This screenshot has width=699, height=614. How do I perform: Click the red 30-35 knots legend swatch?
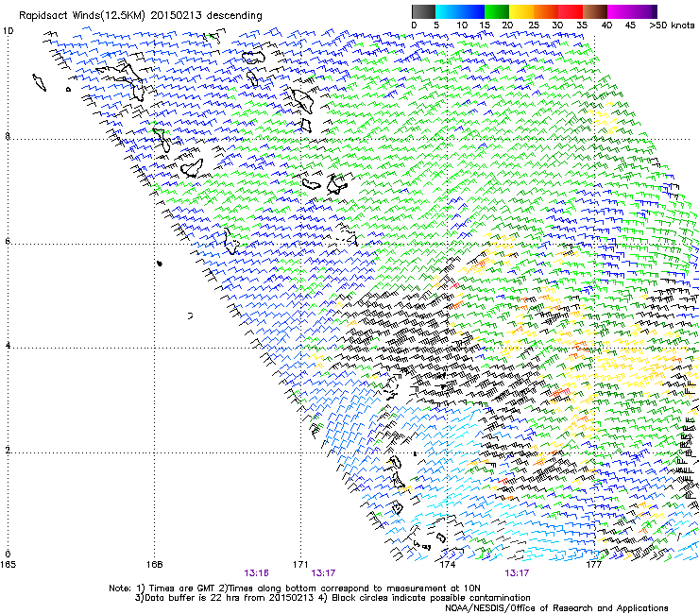[571, 11]
